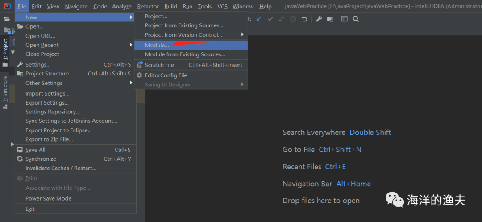Screen dimensions: 482x222
Task: Click the IntelliJ IDEA logo icon
Action: (x=8, y=6)
